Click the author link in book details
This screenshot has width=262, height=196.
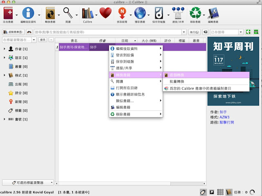tap(223, 112)
